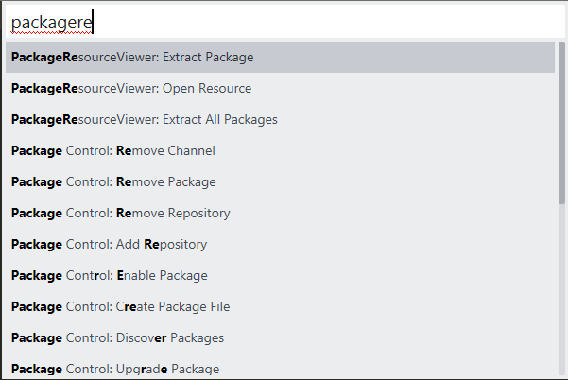Image resolution: width=568 pixels, height=380 pixels.
Task: Choose PackageResourceViewer: Extract All Packages
Action: tap(144, 119)
